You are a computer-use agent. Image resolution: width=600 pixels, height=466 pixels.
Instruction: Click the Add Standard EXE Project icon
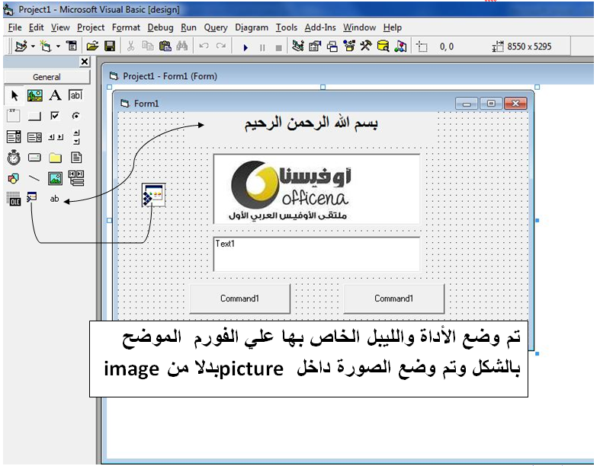point(21,46)
